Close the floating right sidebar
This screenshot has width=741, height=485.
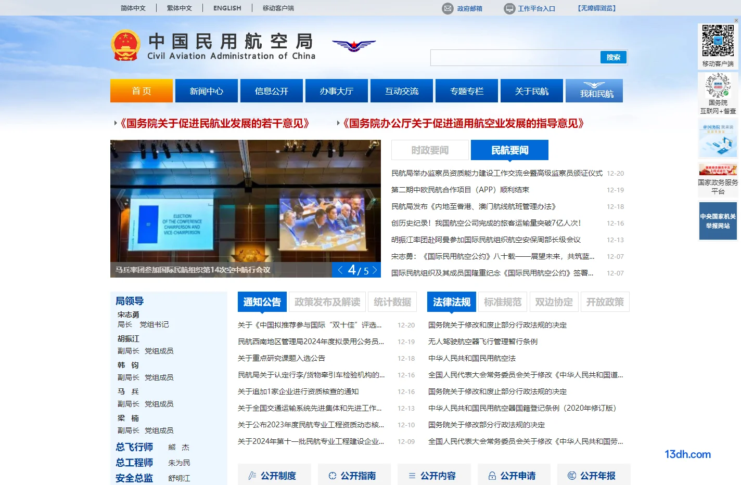736,21
